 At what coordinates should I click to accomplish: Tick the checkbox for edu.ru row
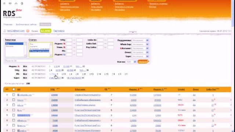tap(14, 105)
